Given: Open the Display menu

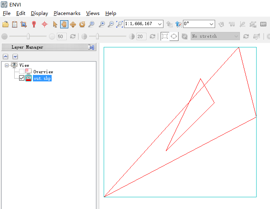Looking at the screenshot, I should tap(39, 13).
